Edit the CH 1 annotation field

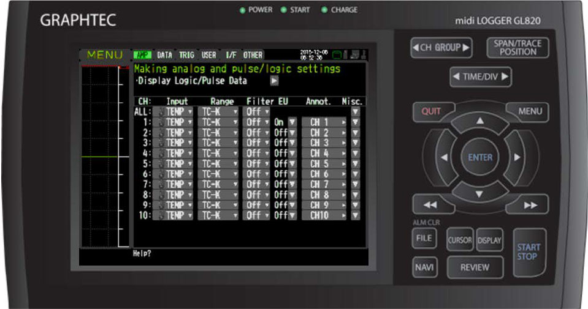coord(324,122)
